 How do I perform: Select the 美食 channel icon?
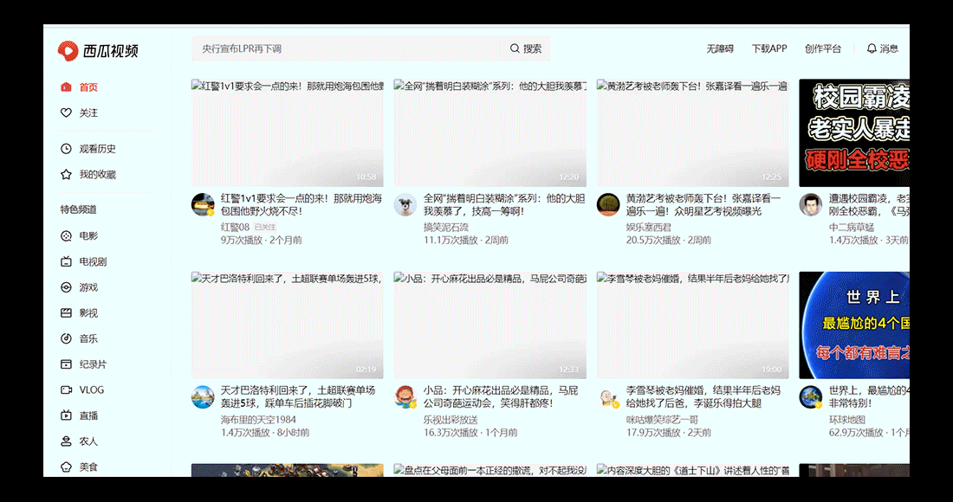[x=66, y=467]
